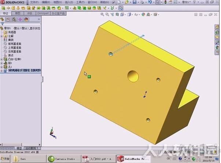
Task: Click the New document icon
Action: point(119,2)
